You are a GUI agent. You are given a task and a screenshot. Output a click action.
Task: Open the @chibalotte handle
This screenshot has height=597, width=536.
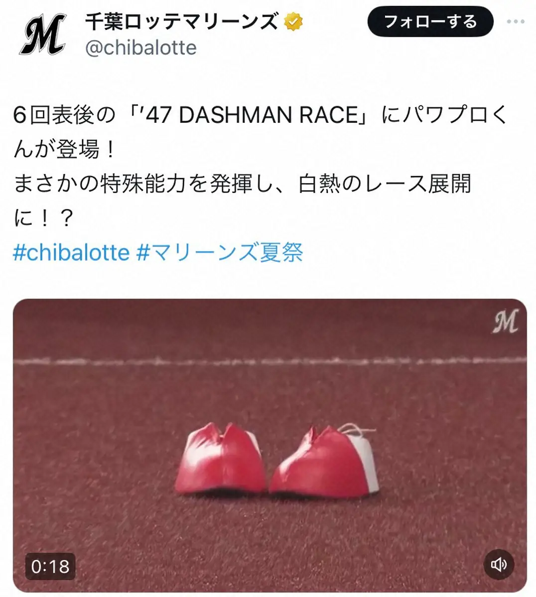[141, 48]
